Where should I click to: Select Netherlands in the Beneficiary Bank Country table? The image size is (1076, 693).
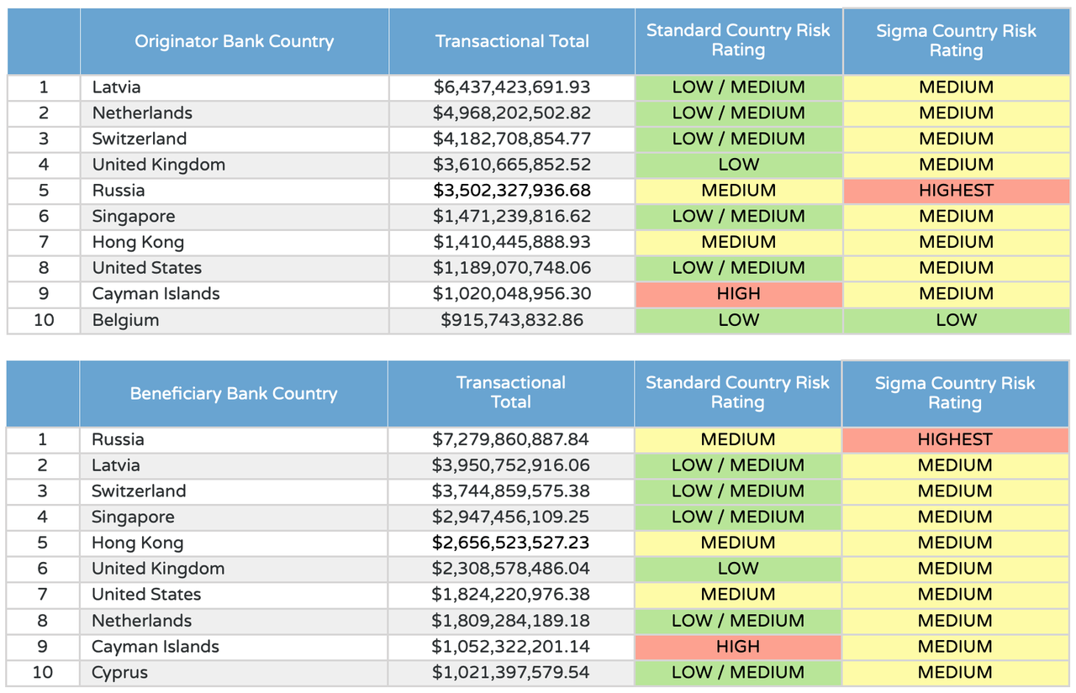click(234, 621)
